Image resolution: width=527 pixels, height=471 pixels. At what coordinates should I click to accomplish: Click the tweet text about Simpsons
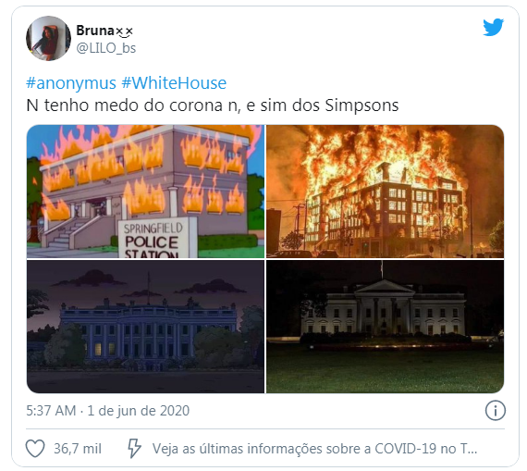point(213,105)
